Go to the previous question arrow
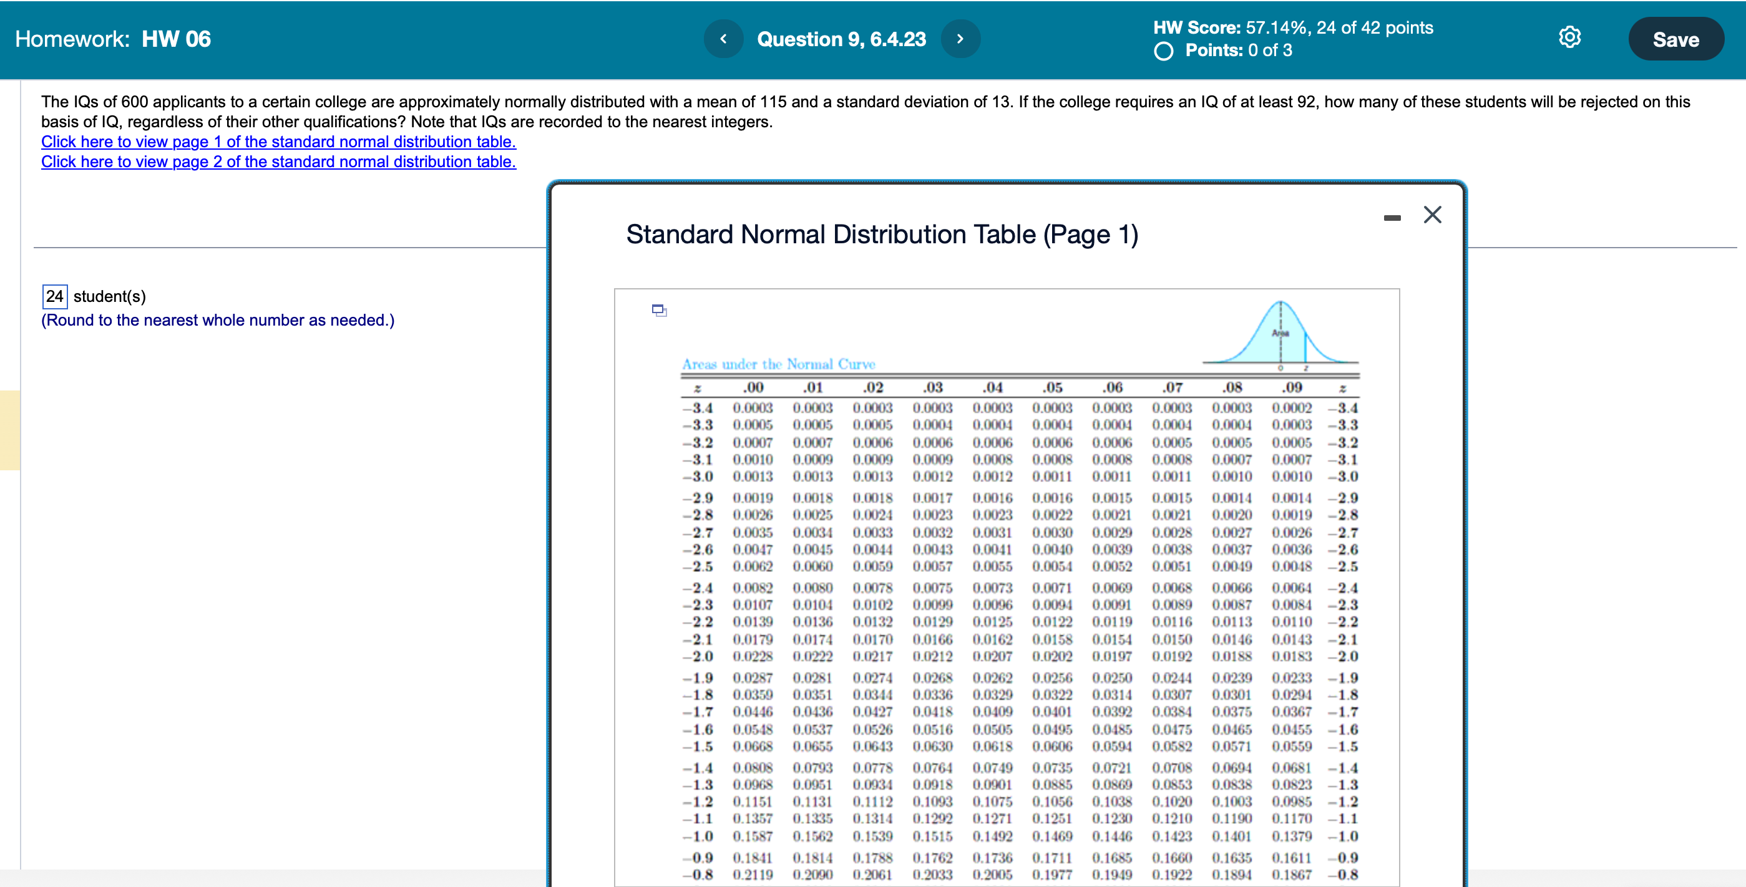 (x=723, y=39)
